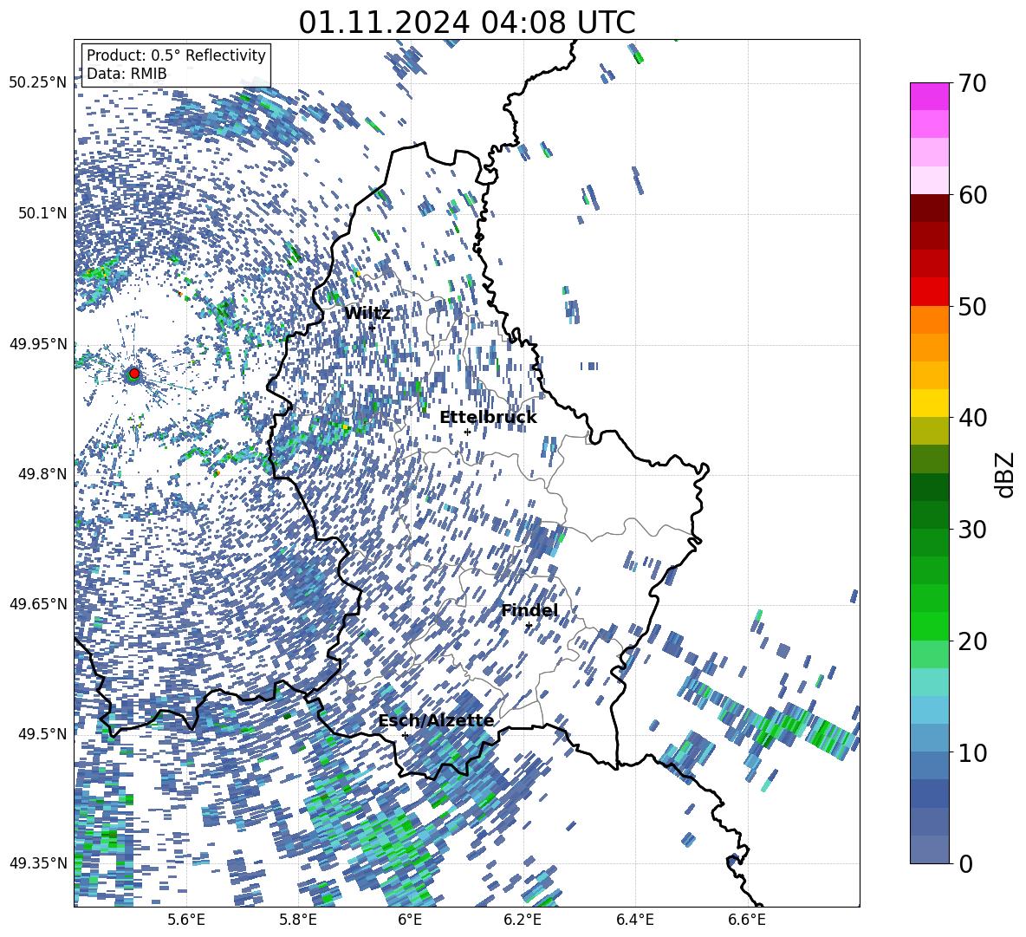Click the 6.4°E longitude label
This screenshot has height=937, width=1026.
[x=634, y=920]
